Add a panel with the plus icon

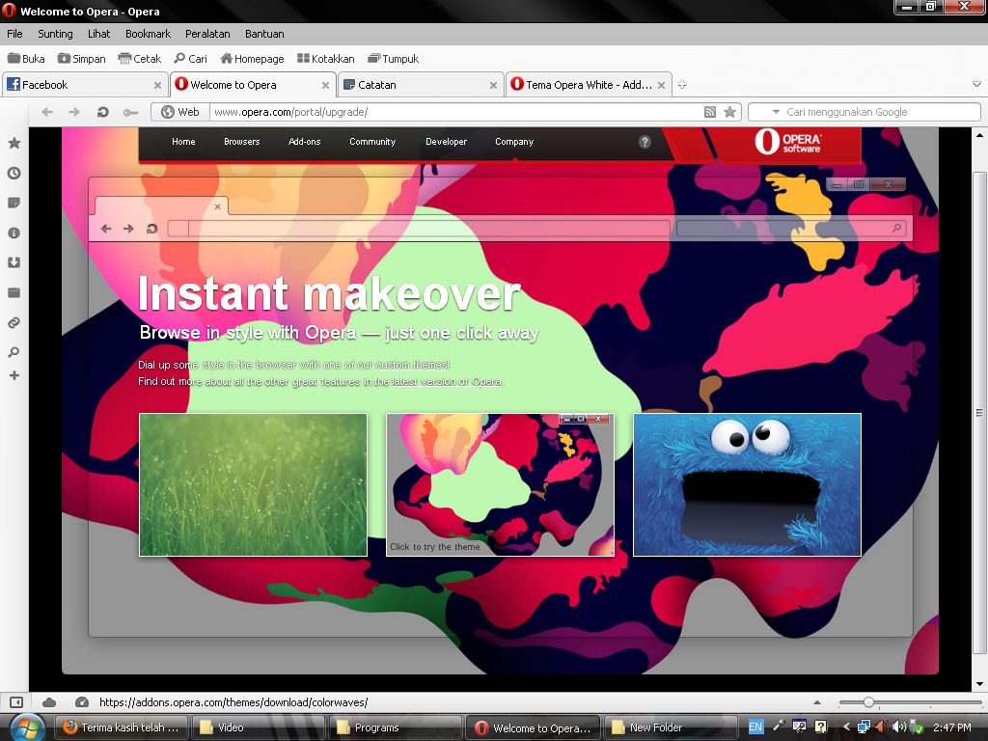tap(14, 375)
